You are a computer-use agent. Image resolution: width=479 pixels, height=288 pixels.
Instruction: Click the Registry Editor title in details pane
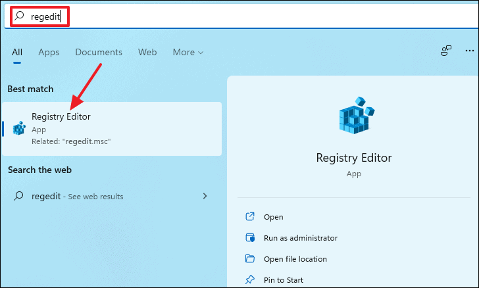point(354,158)
